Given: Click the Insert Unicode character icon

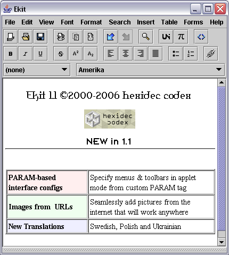Looking at the screenshot, I should tap(166, 37).
